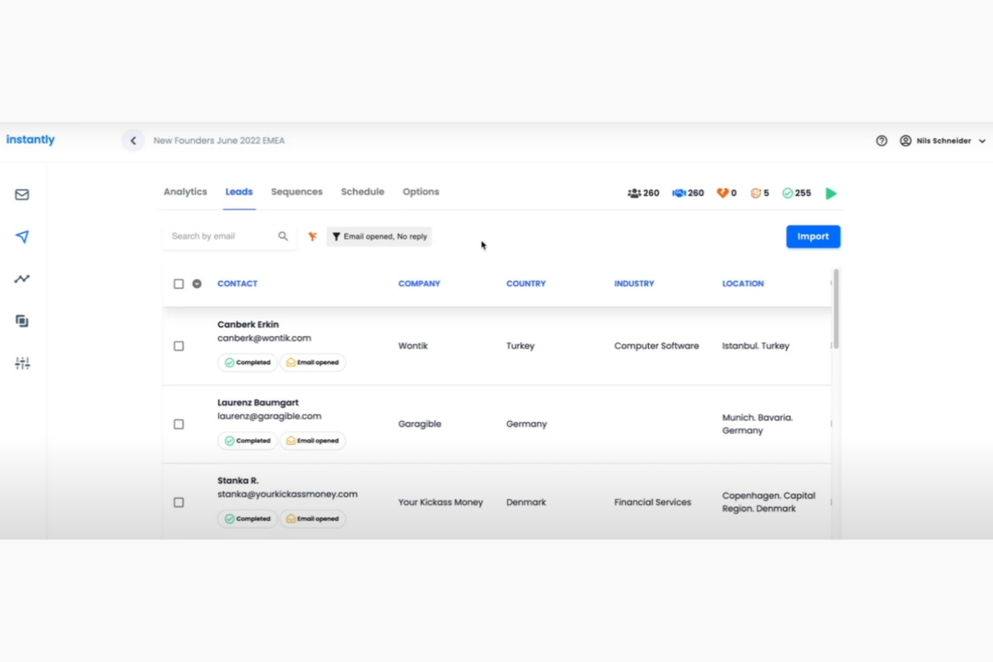Sort by the COUNTRY column header
Viewport: 993px width, 662px height.
point(526,284)
